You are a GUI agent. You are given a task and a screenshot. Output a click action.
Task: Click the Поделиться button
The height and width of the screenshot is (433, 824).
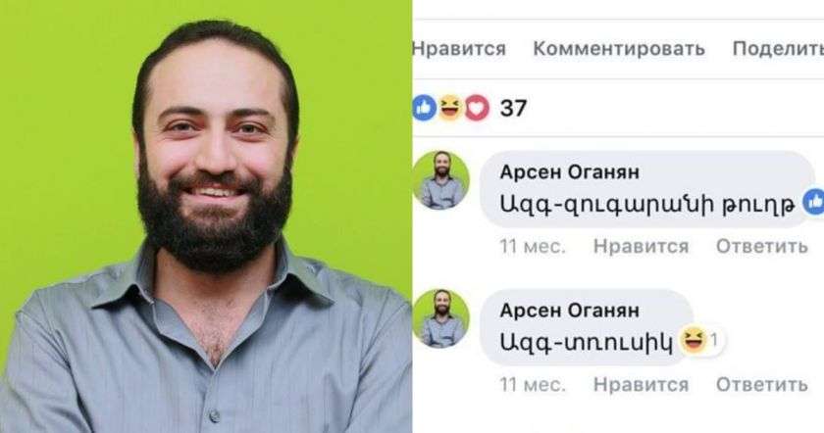(778, 48)
